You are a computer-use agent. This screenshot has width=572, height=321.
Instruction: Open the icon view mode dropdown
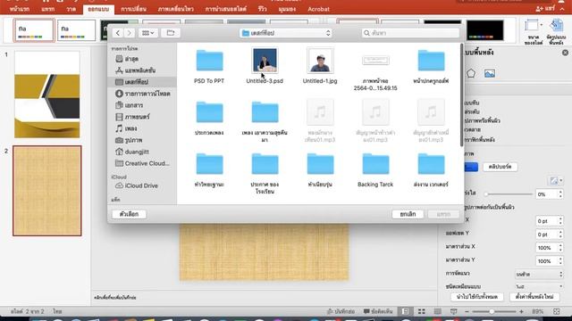click(x=147, y=33)
